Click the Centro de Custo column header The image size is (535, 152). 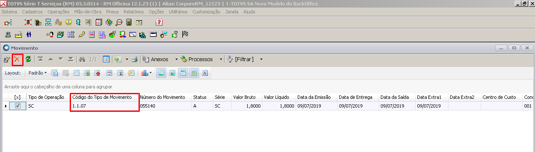click(x=501, y=97)
